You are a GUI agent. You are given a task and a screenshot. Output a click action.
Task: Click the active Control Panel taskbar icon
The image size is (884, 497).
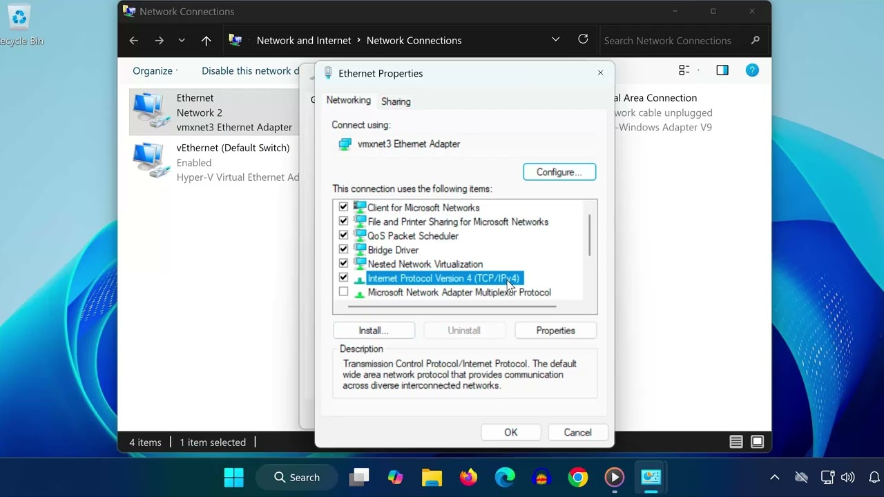coord(651,477)
